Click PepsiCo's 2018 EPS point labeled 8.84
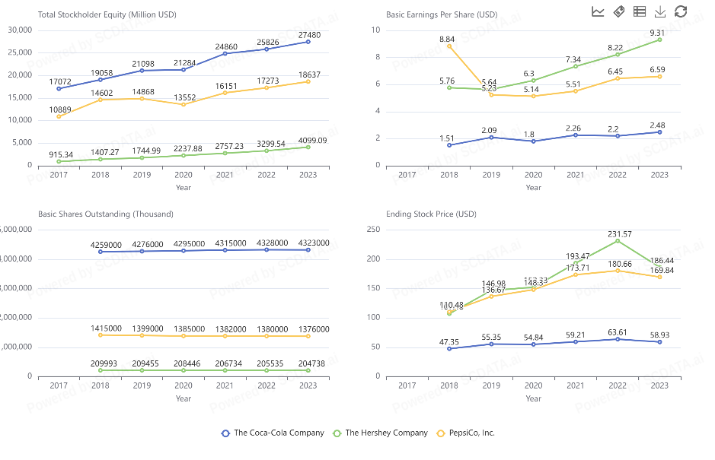The width and height of the screenshot is (715, 460). [x=448, y=46]
